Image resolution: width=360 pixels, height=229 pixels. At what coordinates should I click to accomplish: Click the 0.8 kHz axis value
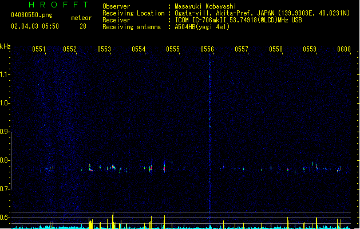pos(5,160)
